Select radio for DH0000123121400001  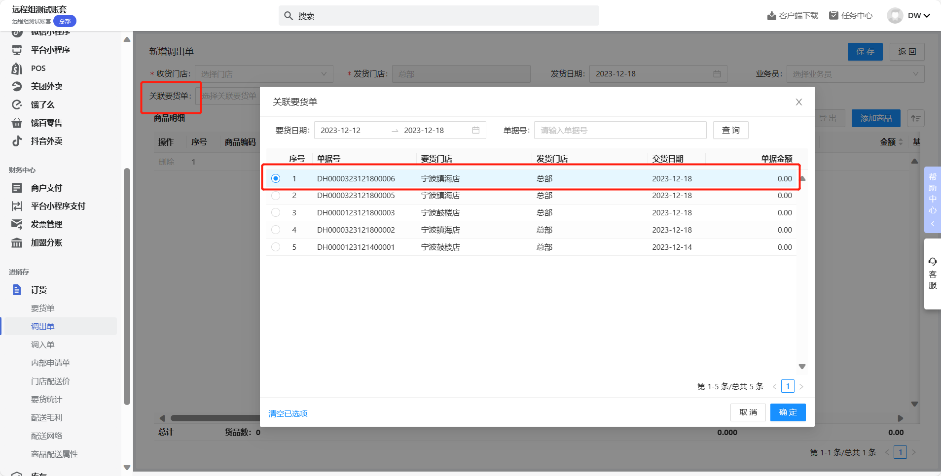[x=276, y=247]
